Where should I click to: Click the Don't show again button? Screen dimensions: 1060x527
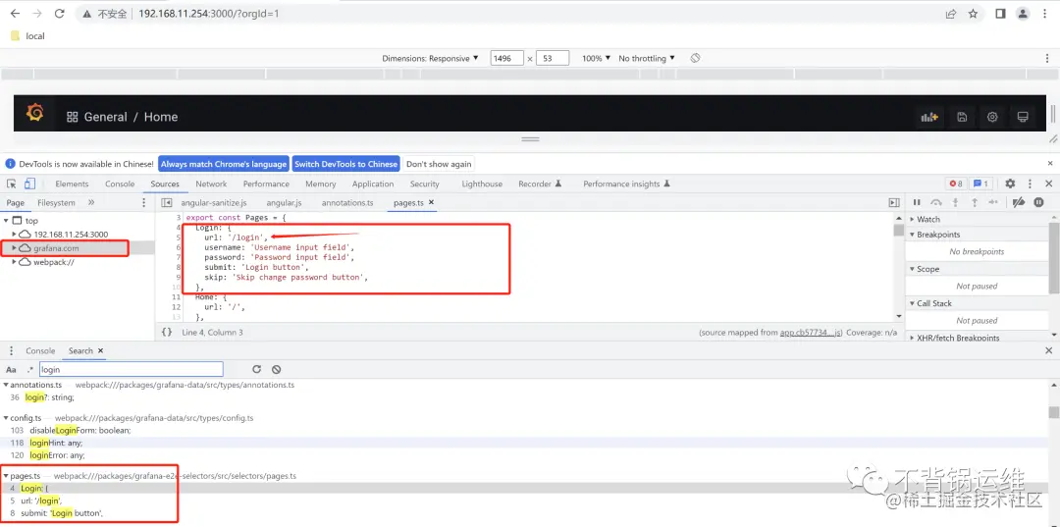(439, 164)
